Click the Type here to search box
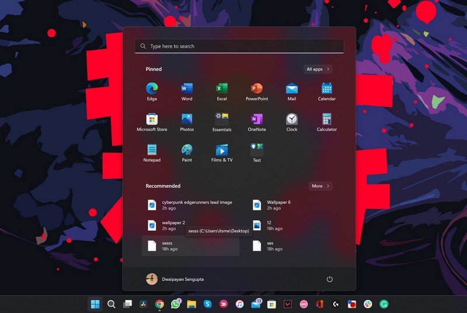Viewport: 467px width, 313px height. click(x=239, y=46)
